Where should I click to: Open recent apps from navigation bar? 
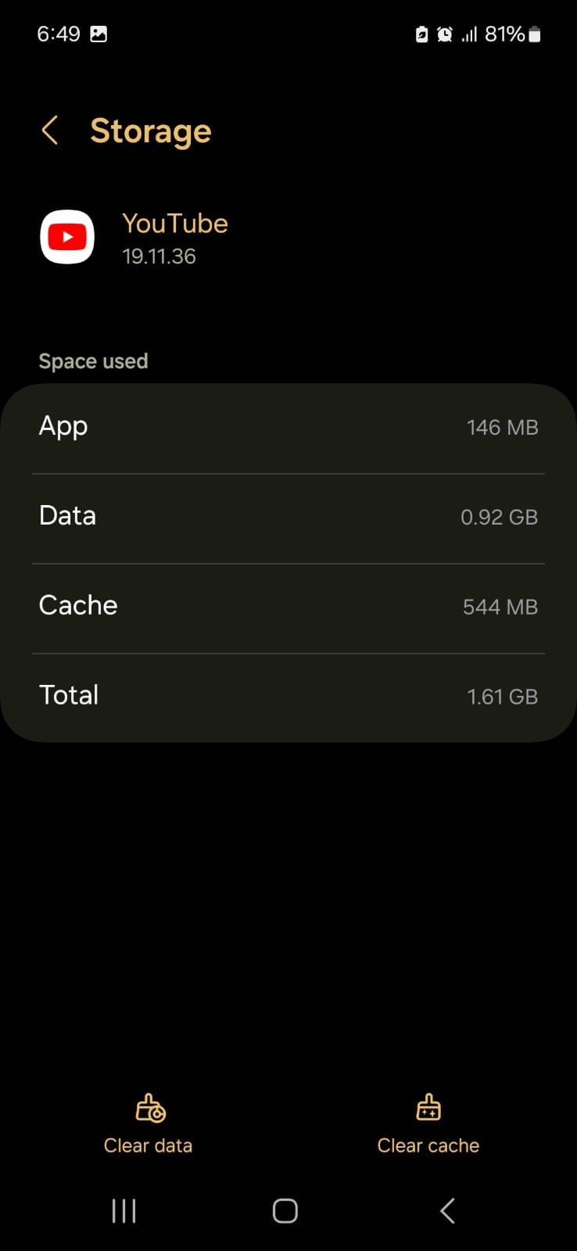(124, 1211)
